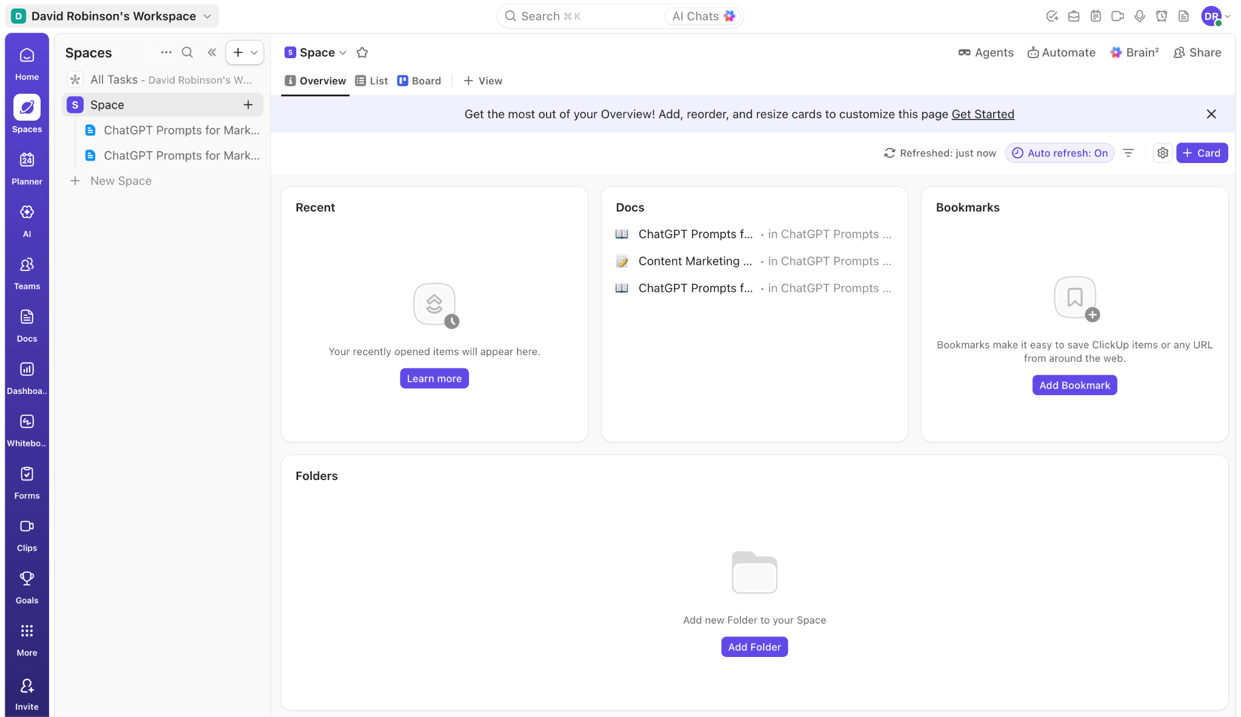Open Spaces panel ellipsis options
This screenshot has height=717, width=1241.
coord(166,53)
